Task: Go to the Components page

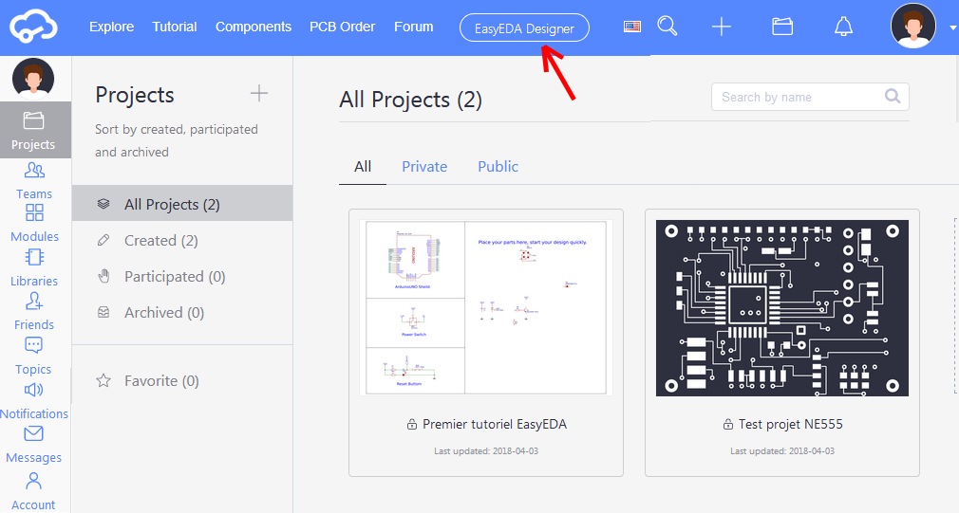Action: tap(254, 27)
